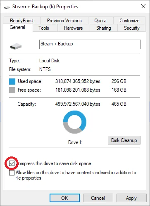Click the '181,098,201,088 bytes' free value
This screenshot has height=206, width=150.
click(x=78, y=90)
